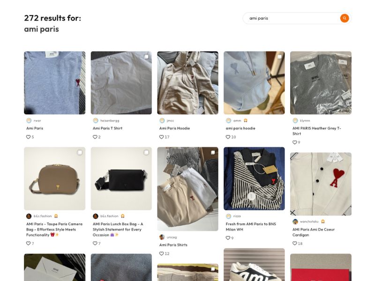This screenshot has width=375, height=281.
Task: Open the black Lunch Box Bag image
Action: point(121,178)
